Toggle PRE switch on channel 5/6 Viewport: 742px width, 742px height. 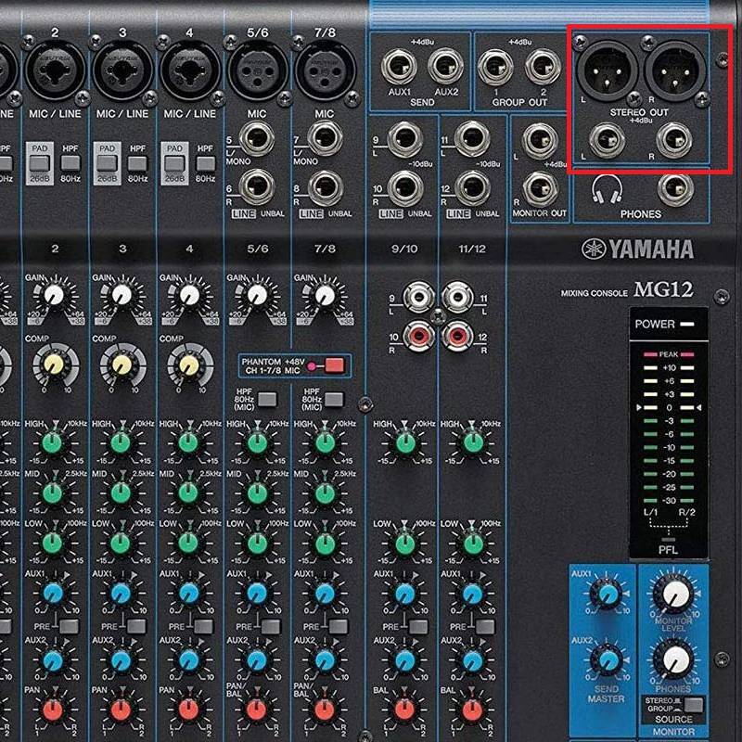point(271,626)
